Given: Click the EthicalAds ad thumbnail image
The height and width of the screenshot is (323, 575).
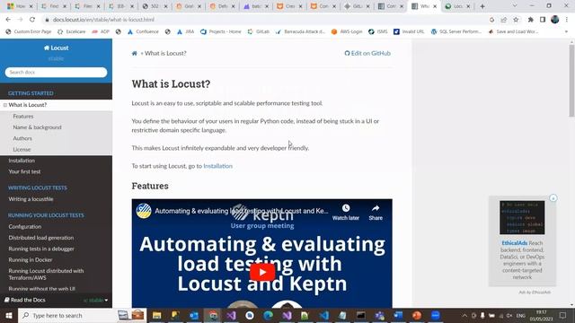Looking at the screenshot, I should tap(522, 217).
